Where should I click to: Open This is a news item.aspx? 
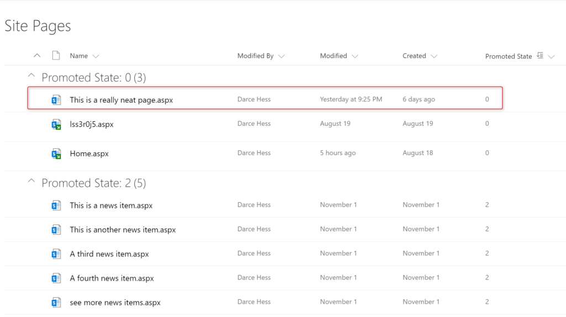[x=111, y=205]
